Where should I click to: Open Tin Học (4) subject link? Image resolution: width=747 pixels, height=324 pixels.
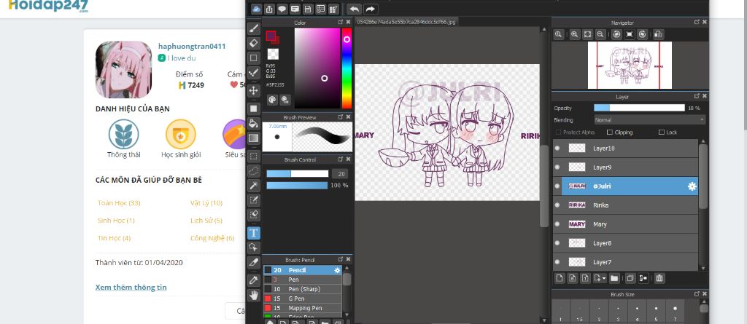(x=114, y=238)
